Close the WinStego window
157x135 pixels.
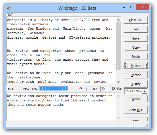(142, 7)
